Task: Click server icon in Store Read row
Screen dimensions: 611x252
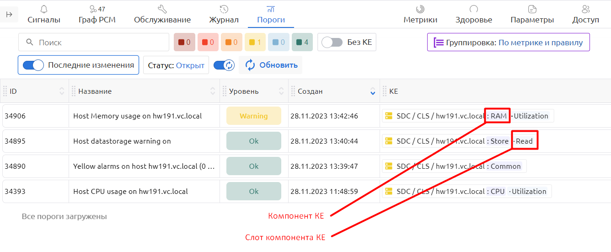Action: click(x=389, y=141)
